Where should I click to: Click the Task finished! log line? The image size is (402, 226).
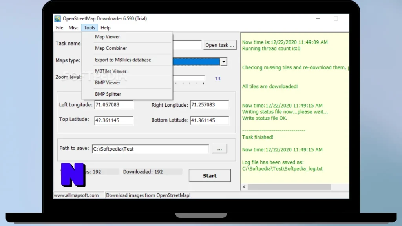258,137
